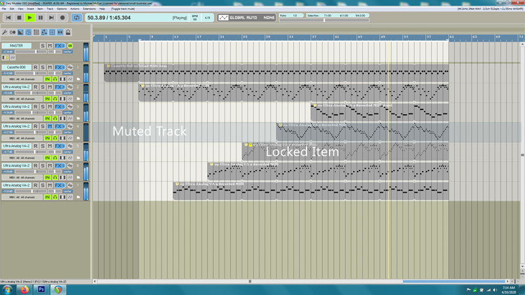Click the MASTER track name button
This screenshot has width=525, height=295.
pos(16,46)
